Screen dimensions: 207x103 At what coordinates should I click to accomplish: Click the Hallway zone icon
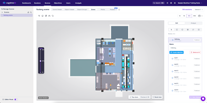(173, 40)
